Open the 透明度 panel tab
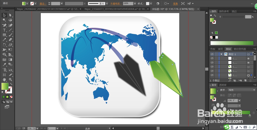Screen dimensions: 257x130 pyautogui.click(x=223, y=85)
